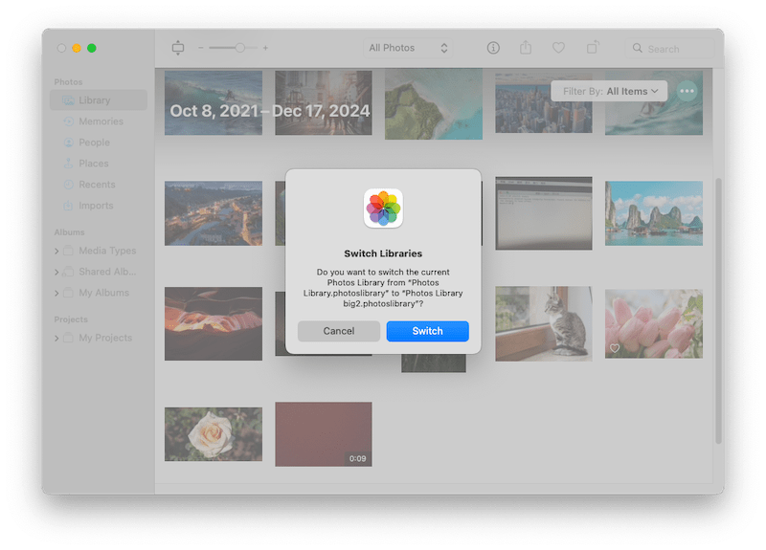Viewport: 766px width, 550px height.
Task: Open the Filter By All Items dropdown
Action: (x=609, y=91)
